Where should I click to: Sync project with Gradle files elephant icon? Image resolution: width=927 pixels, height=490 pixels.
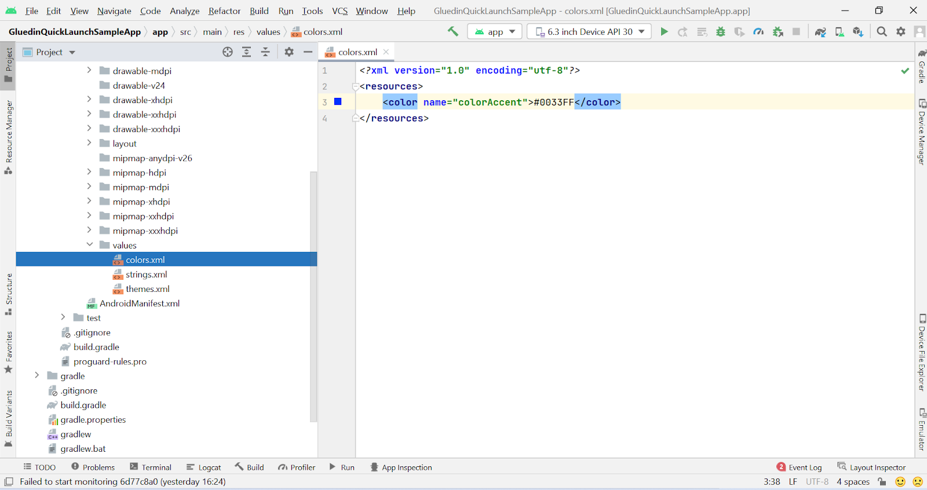tap(820, 32)
